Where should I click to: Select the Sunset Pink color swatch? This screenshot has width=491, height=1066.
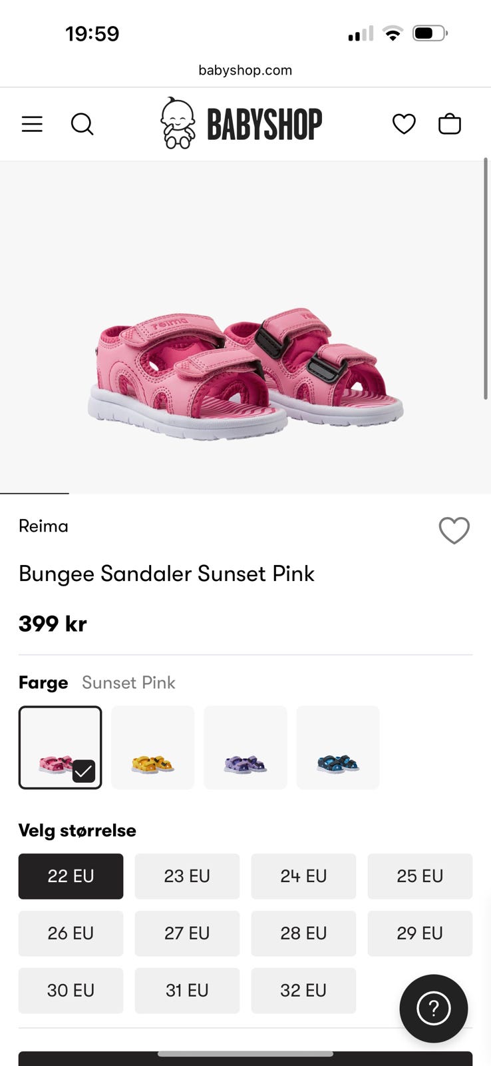[x=61, y=748]
